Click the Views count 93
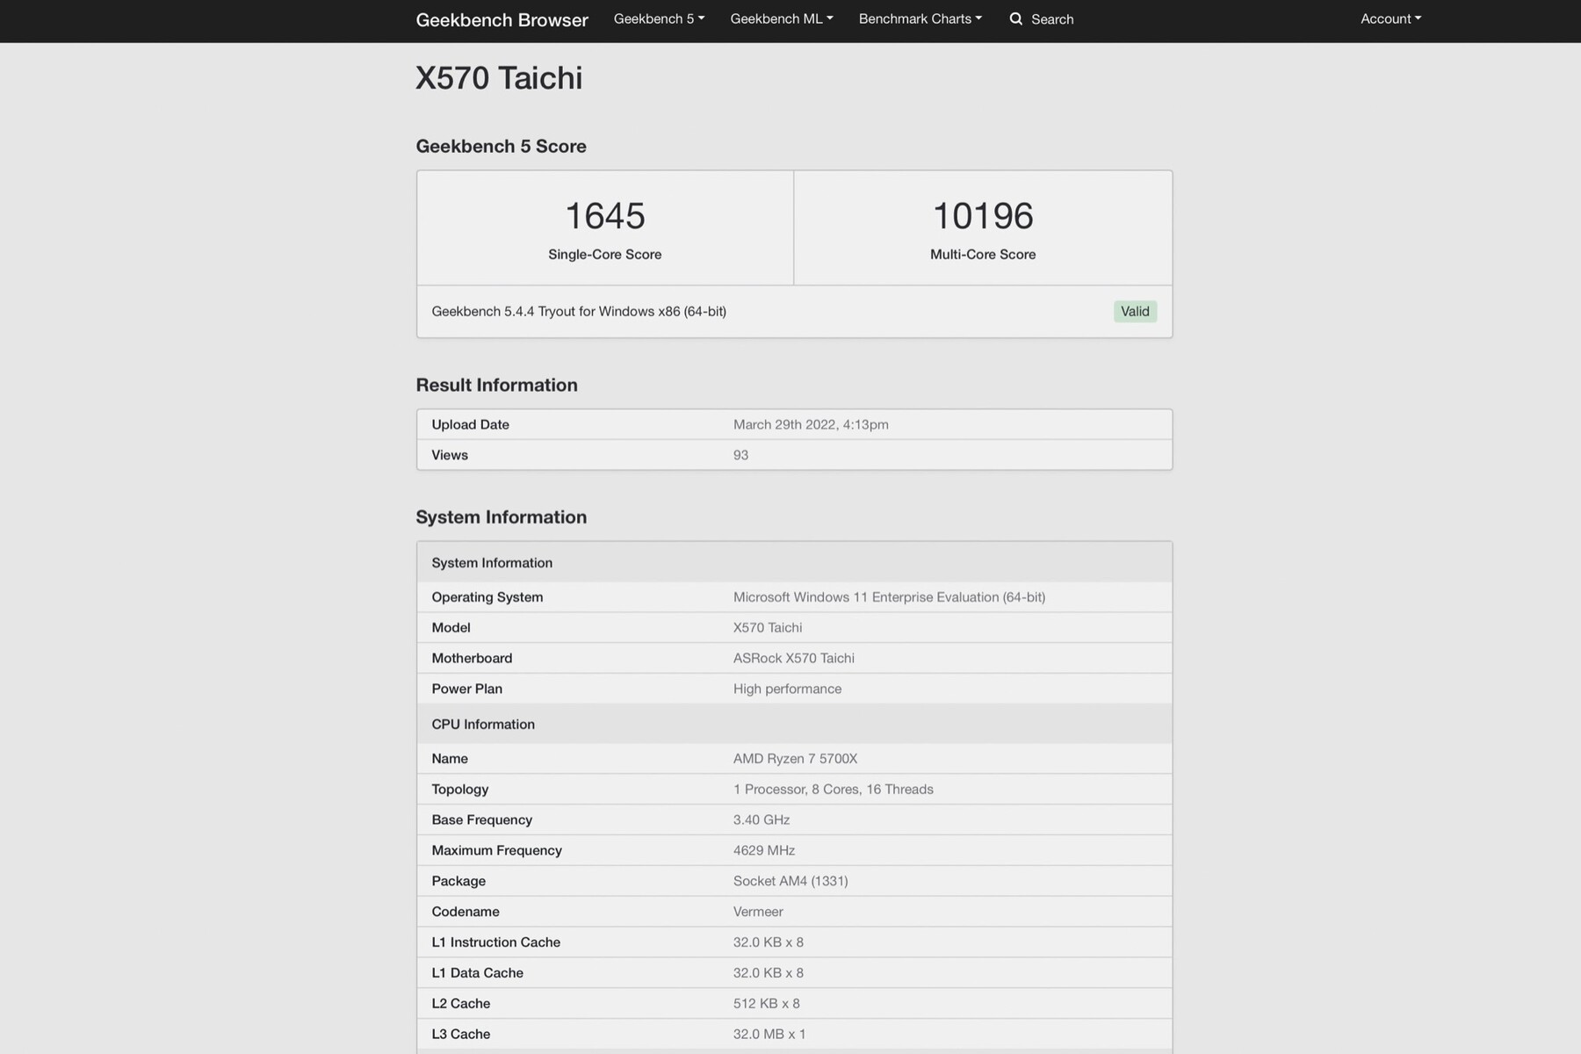 pos(740,456)
